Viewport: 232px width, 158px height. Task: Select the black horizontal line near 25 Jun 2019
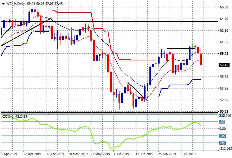(x=181, y=48)
